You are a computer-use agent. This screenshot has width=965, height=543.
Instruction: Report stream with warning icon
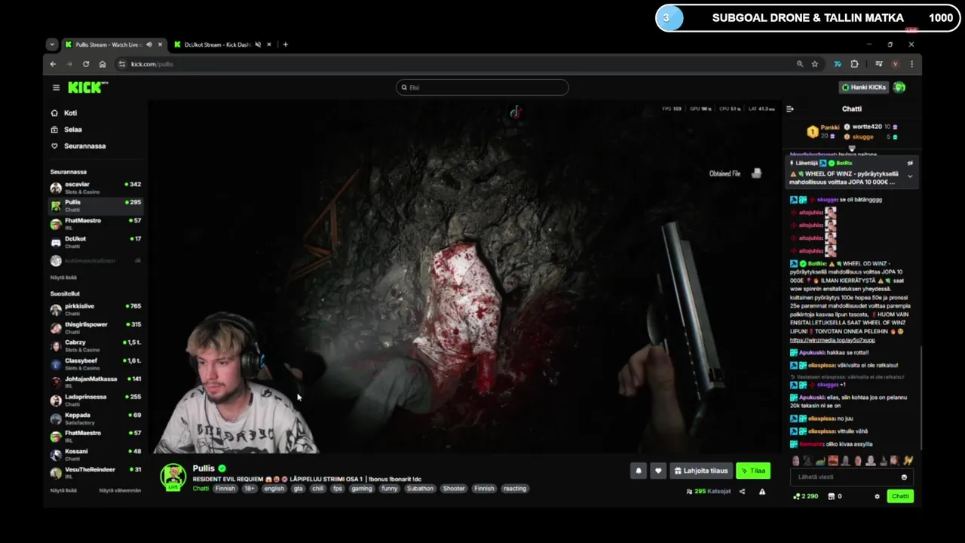(x=762, y=492)
